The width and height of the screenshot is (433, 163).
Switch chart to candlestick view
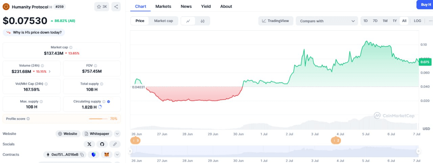click(x=203, y=21)
